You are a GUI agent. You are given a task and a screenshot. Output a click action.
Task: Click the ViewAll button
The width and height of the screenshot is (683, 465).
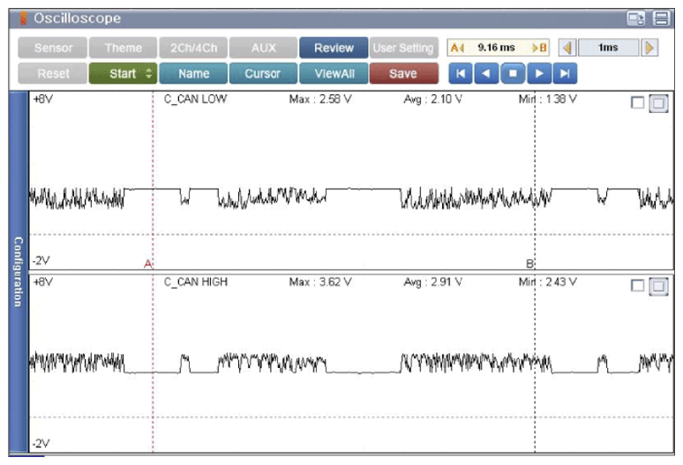point(333,73)
